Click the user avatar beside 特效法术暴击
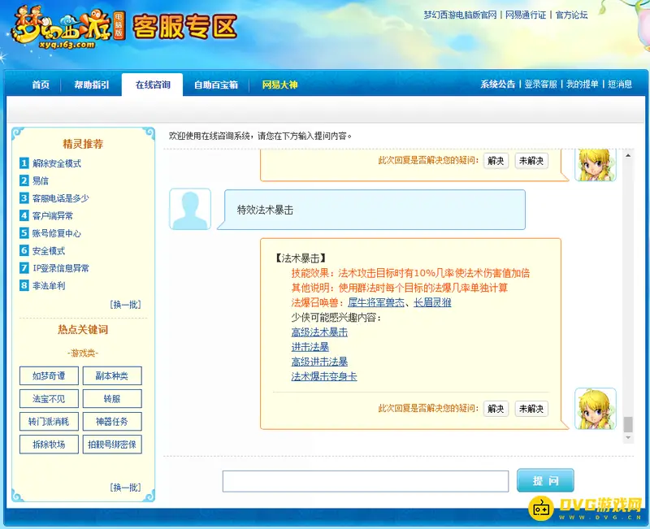This screenshot has width=650, height=529. [190, 209]
